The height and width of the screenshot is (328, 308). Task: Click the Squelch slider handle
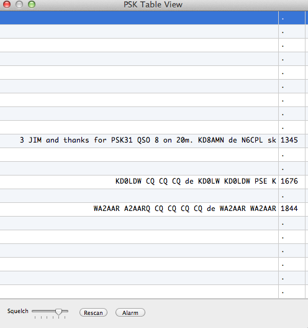pos(58,312)
